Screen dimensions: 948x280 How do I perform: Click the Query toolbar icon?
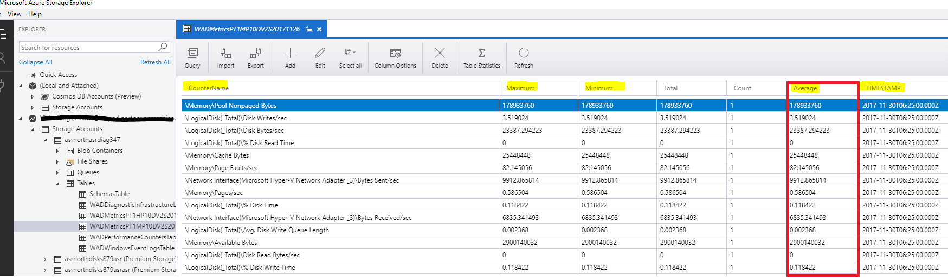192,54
